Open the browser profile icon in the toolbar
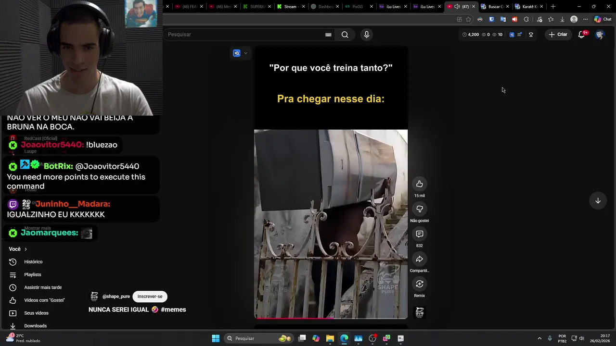616x346 pixels. pos(574,19)
